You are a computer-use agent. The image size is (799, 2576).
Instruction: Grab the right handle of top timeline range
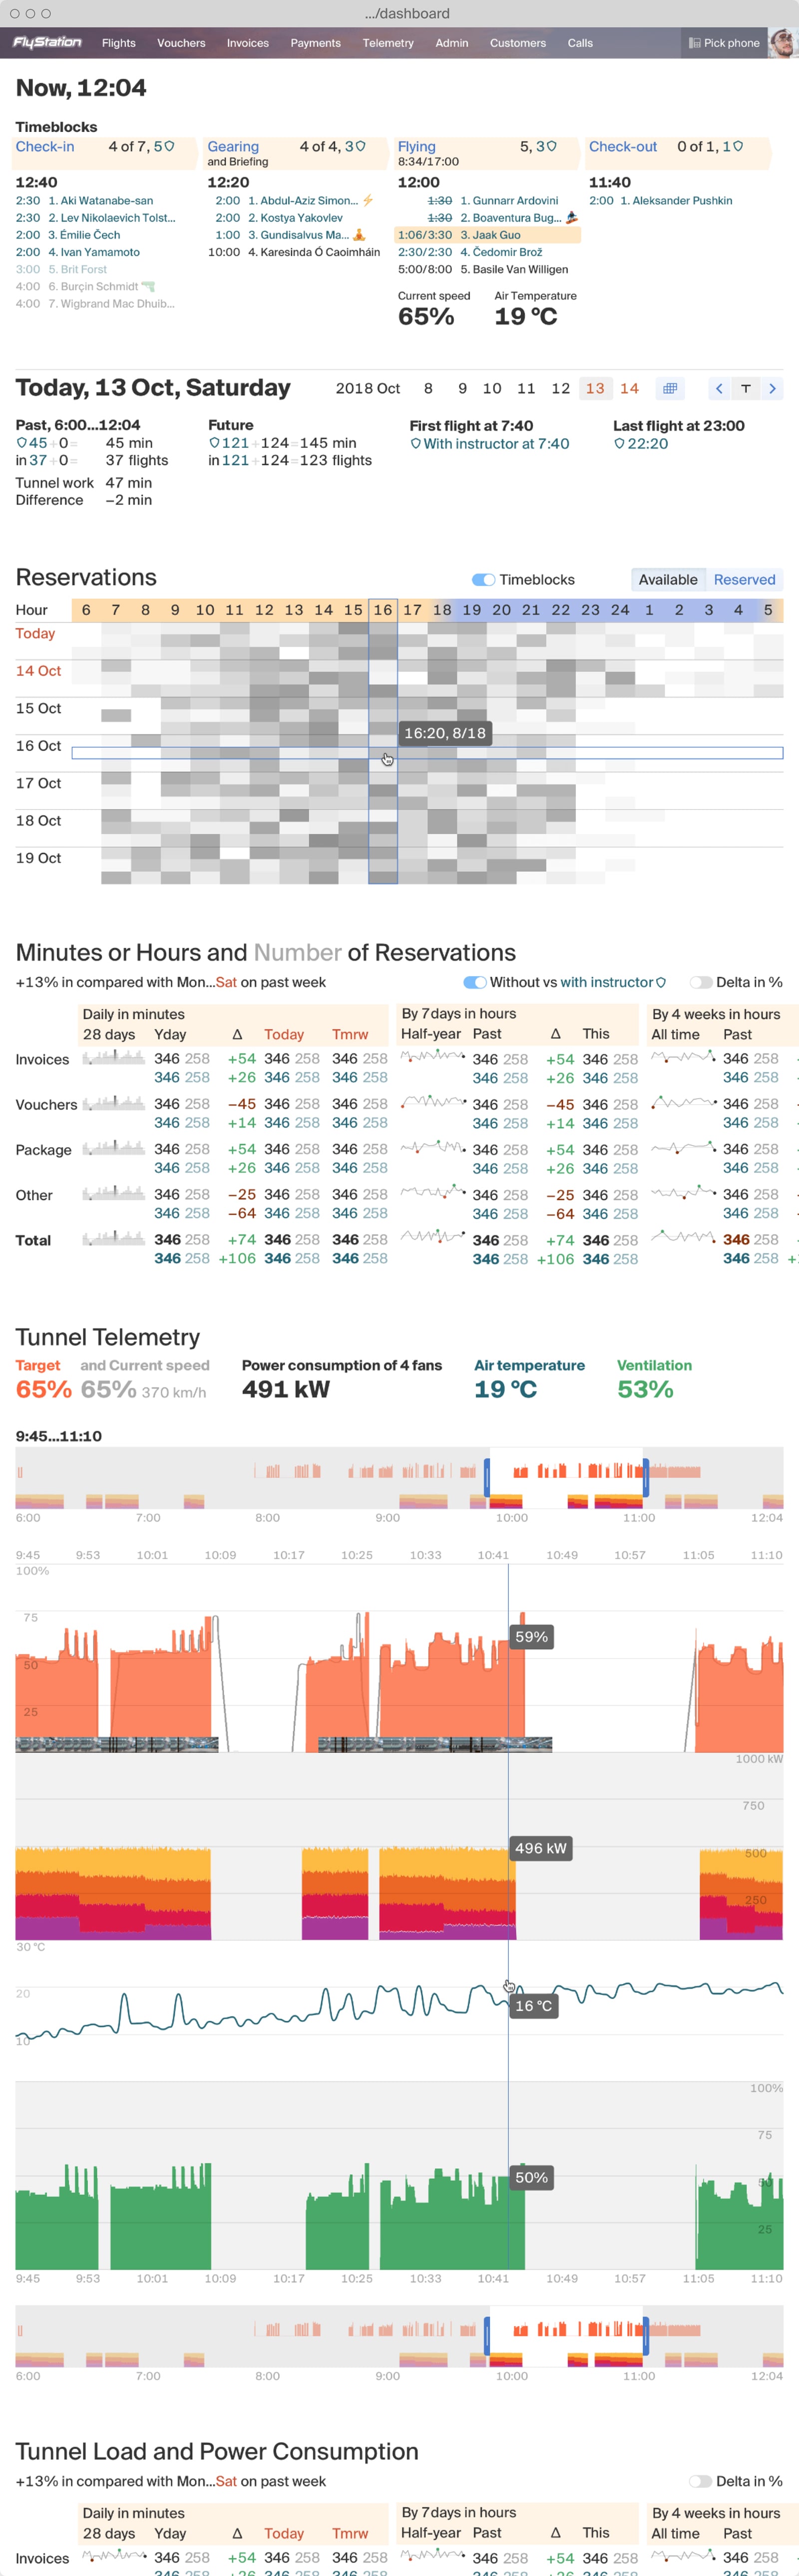[646, 1478]
